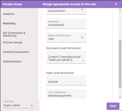Select Assisted Automation access area

16,52
